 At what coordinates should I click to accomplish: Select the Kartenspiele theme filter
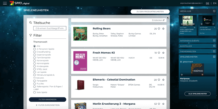pyautogui.click(x=35, y=60)
